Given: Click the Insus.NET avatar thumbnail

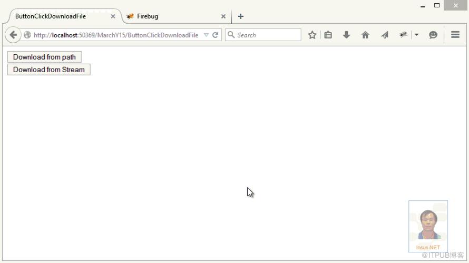Looking at the screenshot, I should [x=428, y=226].
